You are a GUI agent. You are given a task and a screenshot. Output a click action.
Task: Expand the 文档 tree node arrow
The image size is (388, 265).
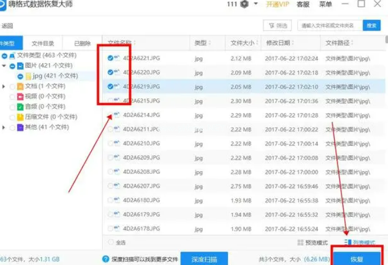click(4, 87)
